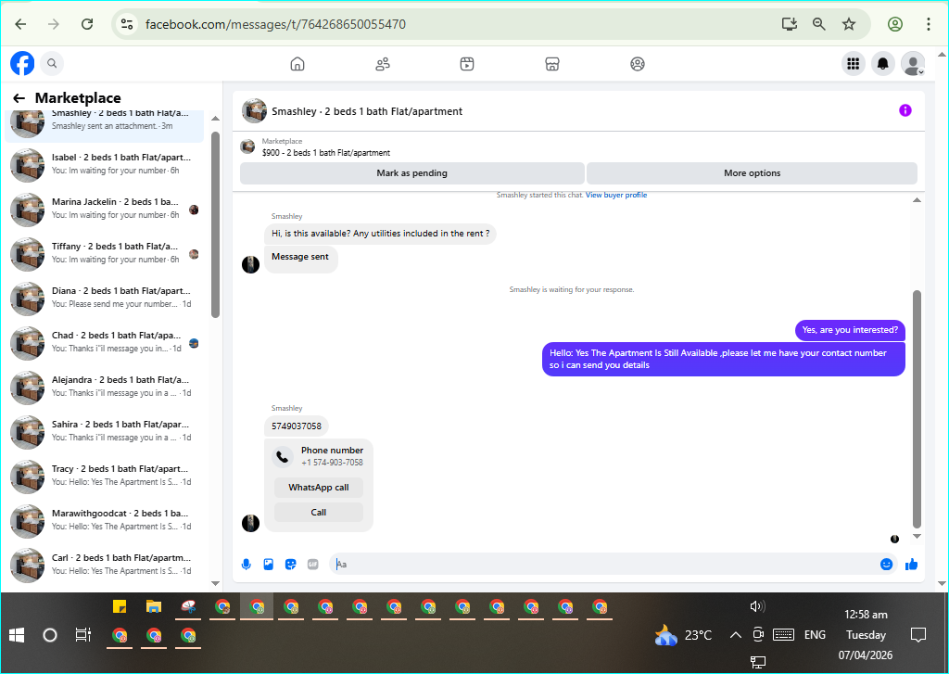Viewport: 949px width, 674px height.
Task: Open Sticky Notes in the taskbar
Action: [x=120, y=606]
